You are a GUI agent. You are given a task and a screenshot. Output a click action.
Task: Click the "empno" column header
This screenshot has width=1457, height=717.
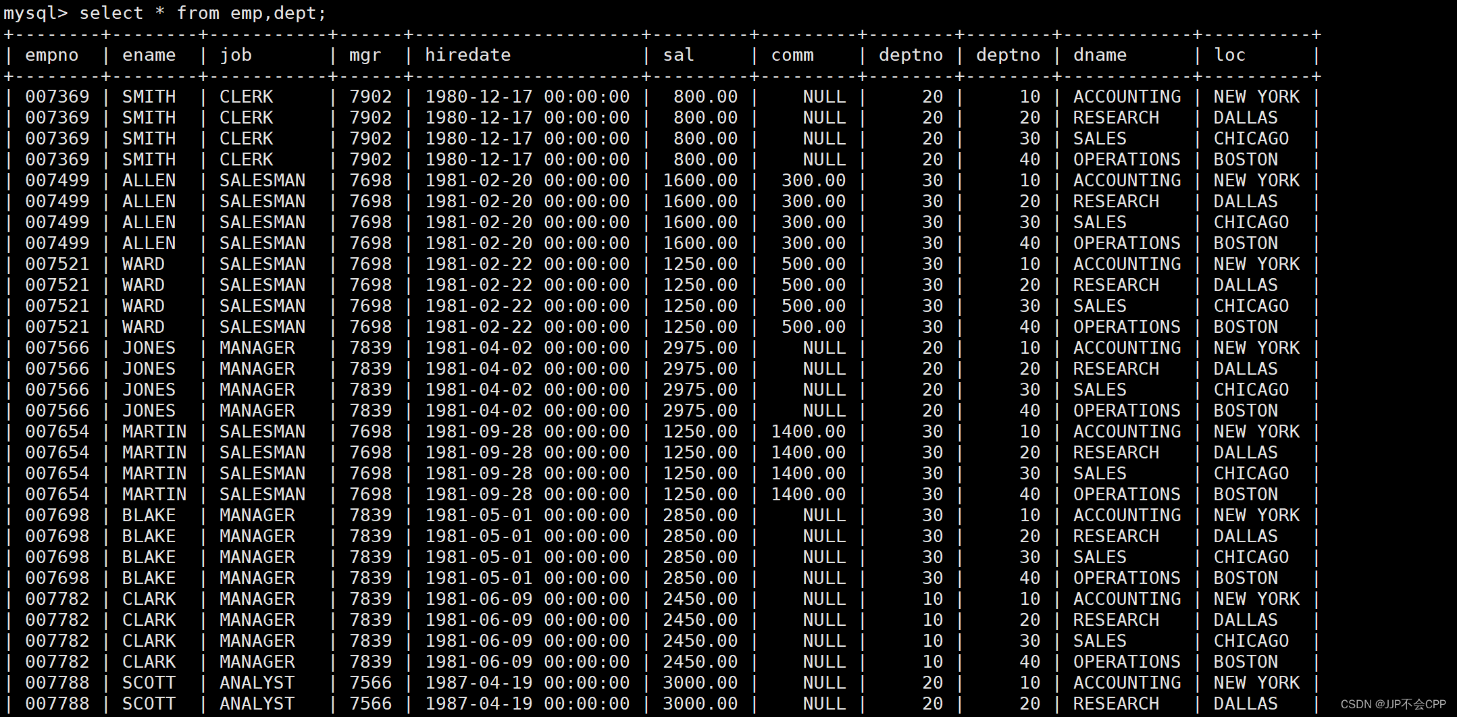pyautogui.click(x=52, y=55)
